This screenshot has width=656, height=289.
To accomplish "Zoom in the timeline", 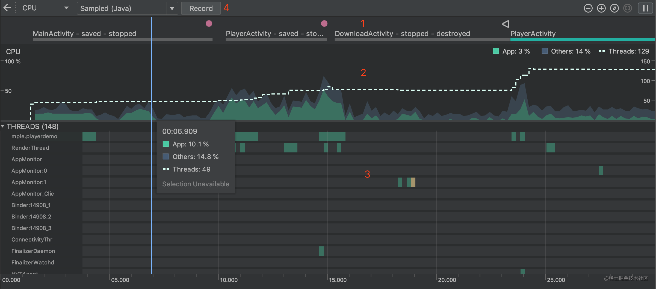I will point(601,8).
